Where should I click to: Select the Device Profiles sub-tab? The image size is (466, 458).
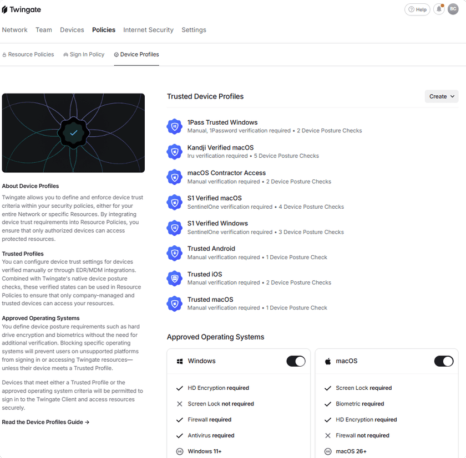pyautogui.click(x=136, y=55)
